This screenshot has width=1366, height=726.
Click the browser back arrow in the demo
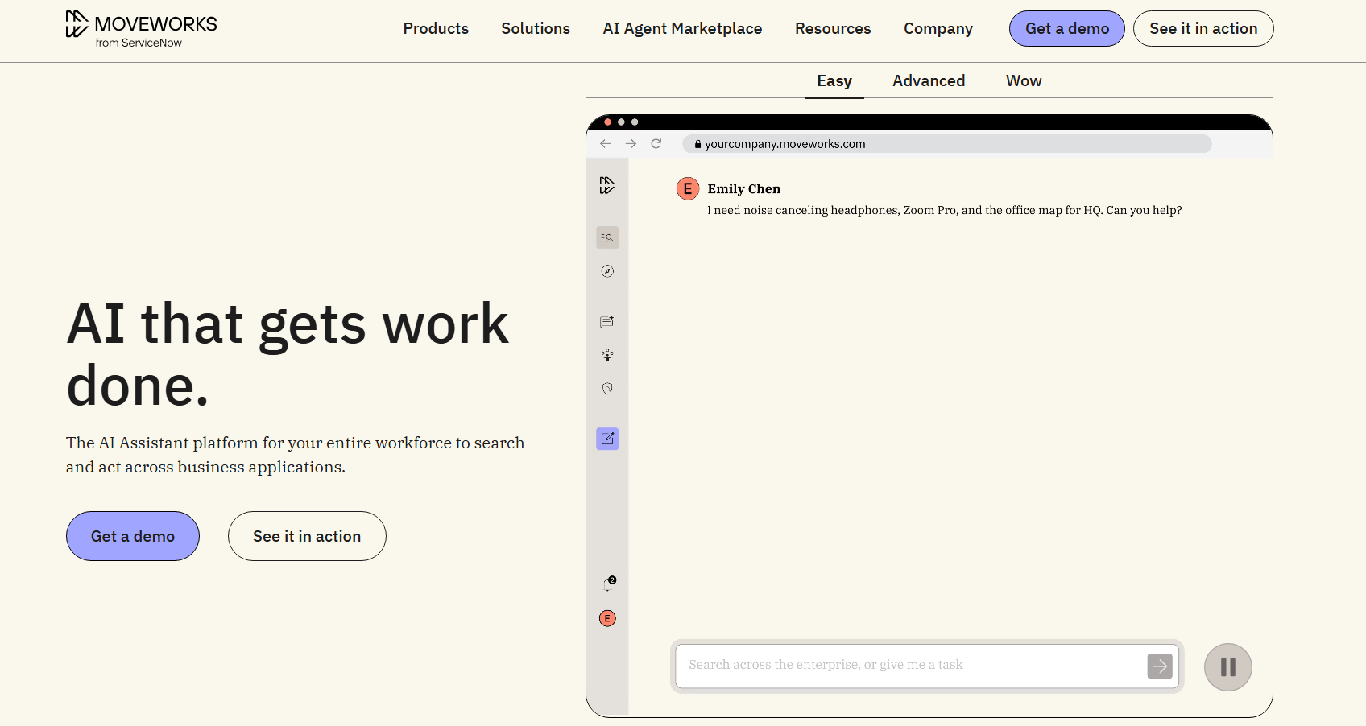(x=606, y=144)
